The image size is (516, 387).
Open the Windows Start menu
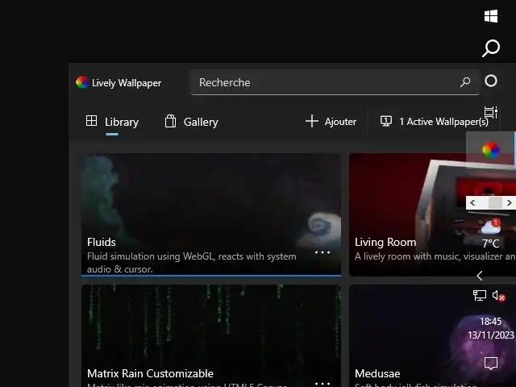491,16
